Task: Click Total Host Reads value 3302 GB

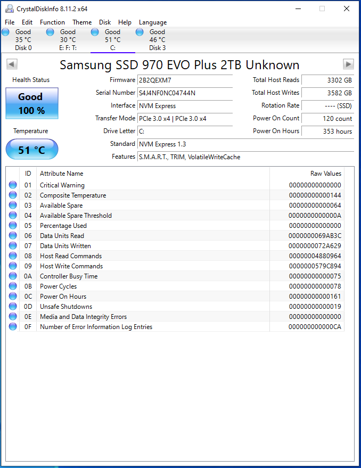Action: click(x=328, y=80)
